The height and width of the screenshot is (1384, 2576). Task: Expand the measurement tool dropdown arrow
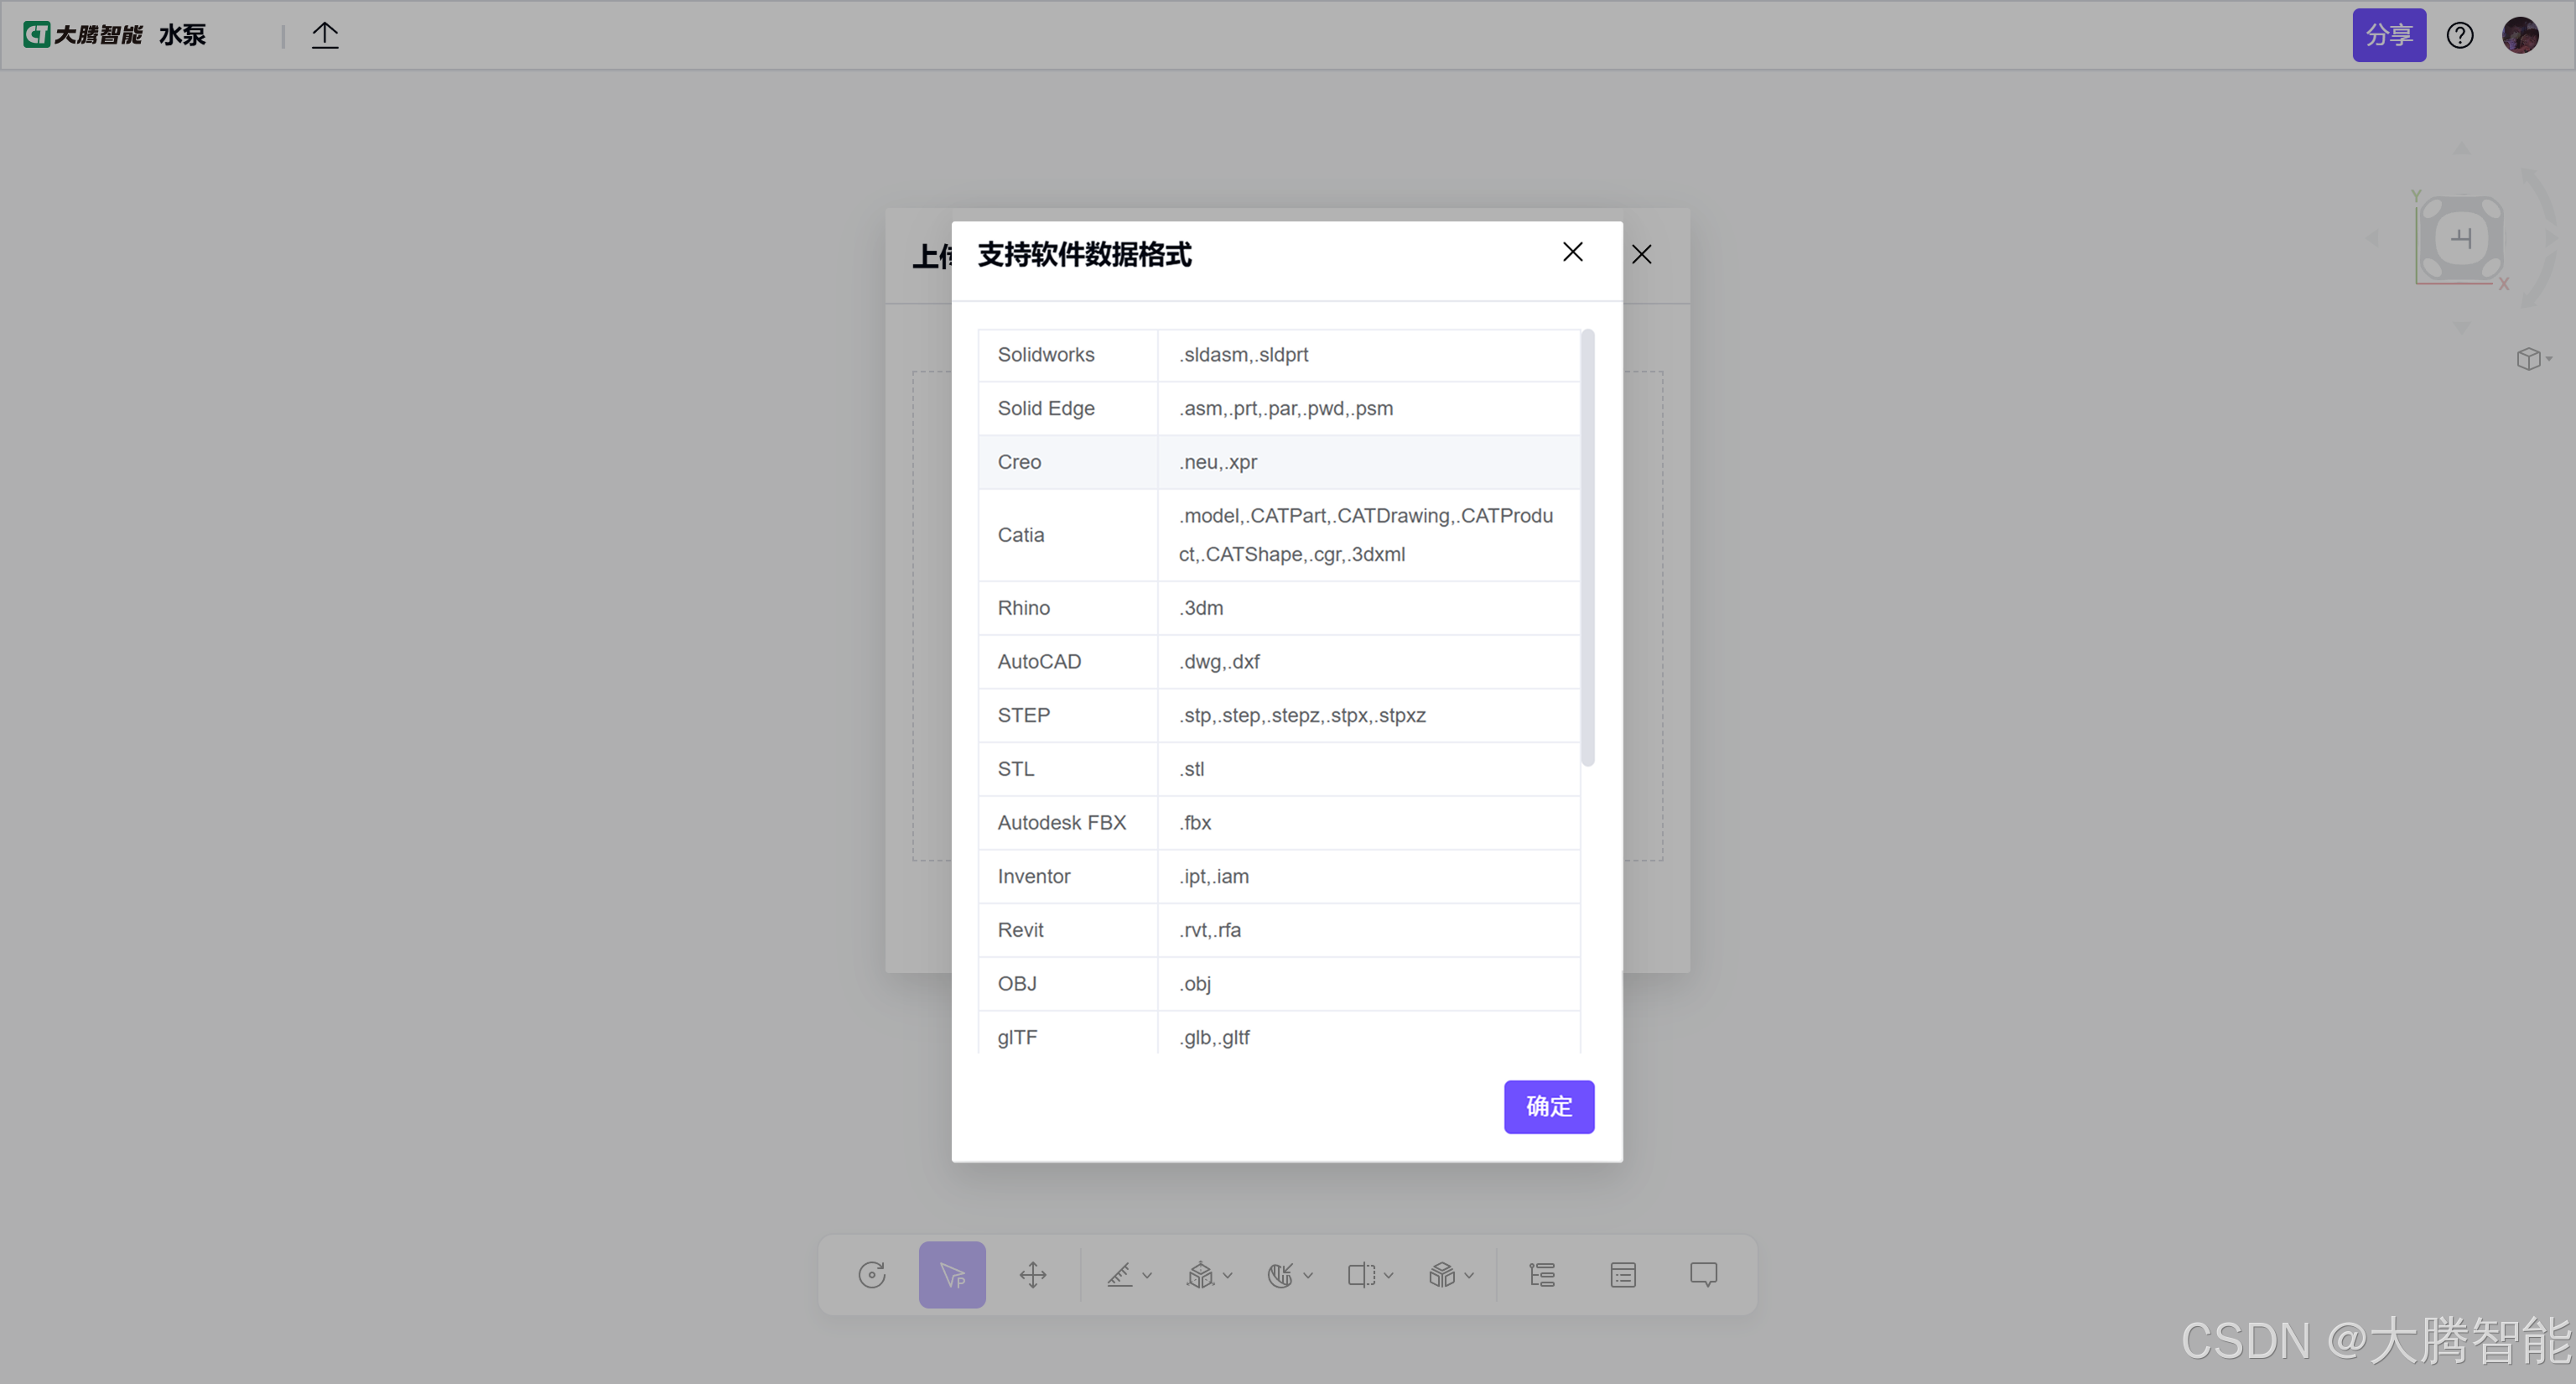[x=1147, y=1275]
